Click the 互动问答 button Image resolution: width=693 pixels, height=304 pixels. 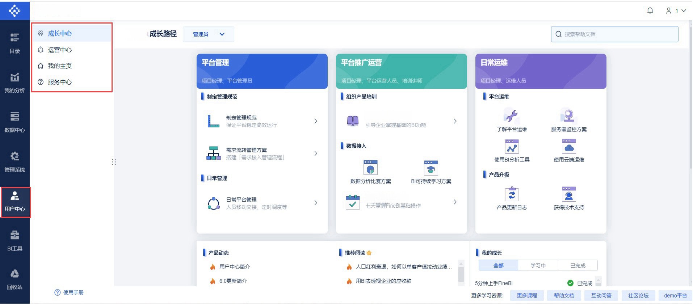click(x=601, y=295)
